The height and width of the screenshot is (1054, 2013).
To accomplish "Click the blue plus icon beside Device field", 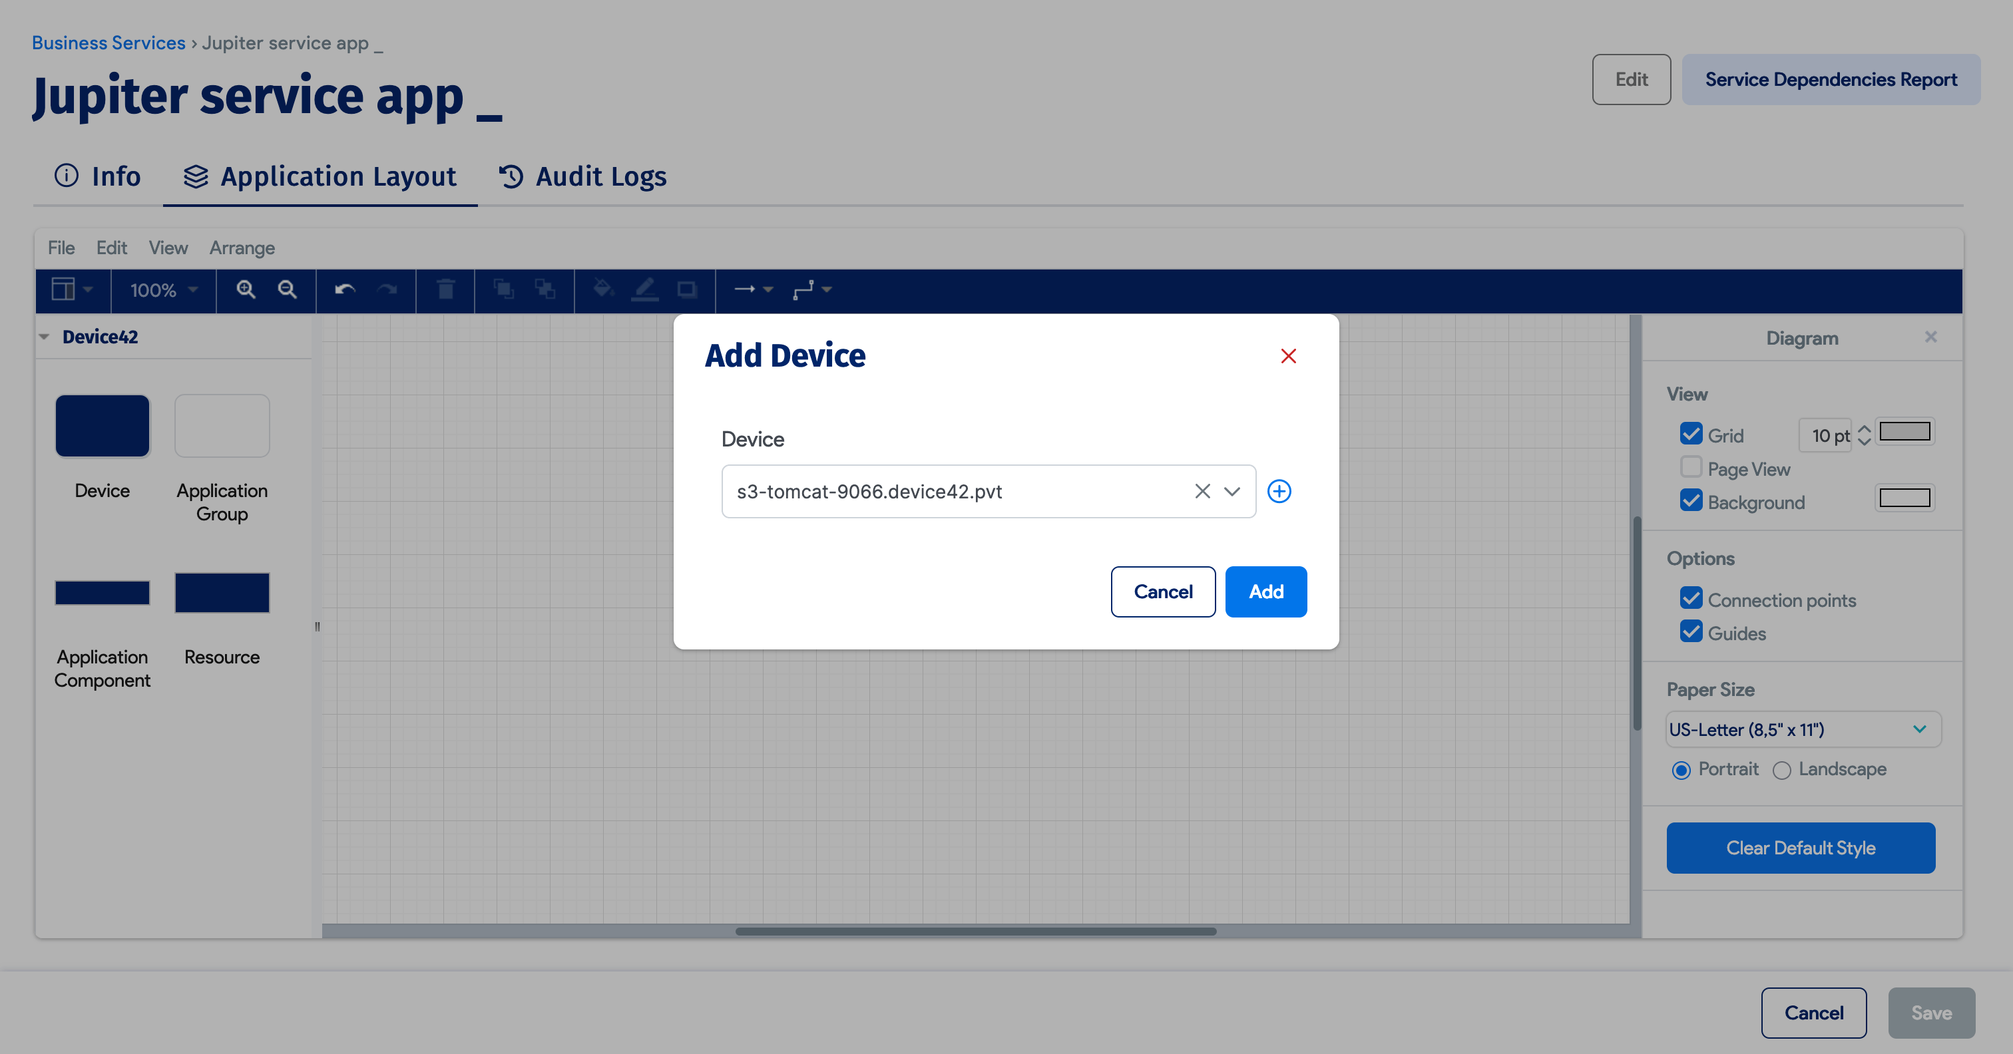I will (x=1279, y=492).
